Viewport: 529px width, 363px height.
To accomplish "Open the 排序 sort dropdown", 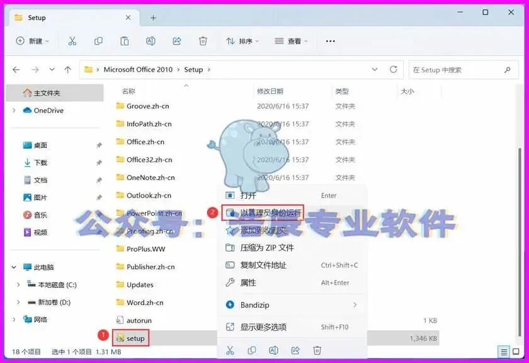I will click(x=242, y=41).
